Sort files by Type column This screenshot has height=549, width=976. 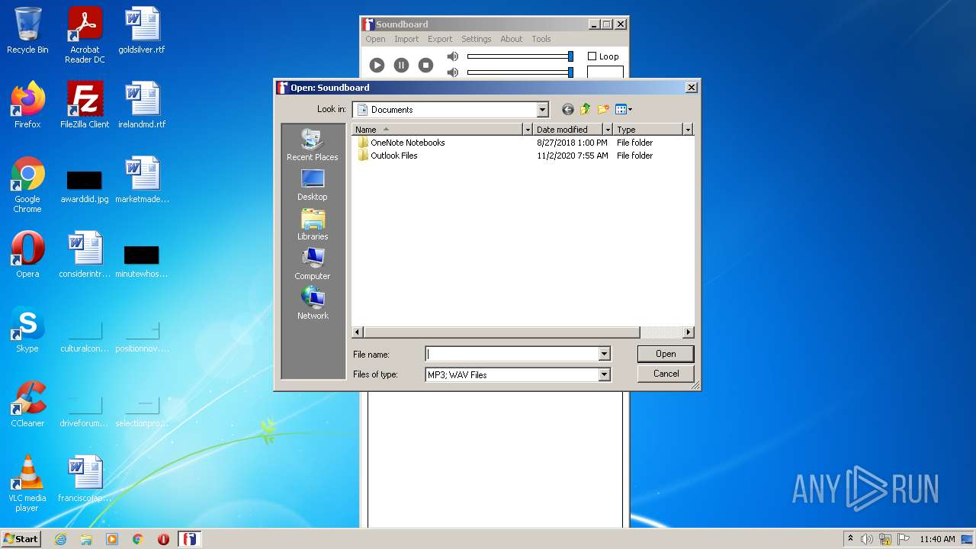point(648,130)
